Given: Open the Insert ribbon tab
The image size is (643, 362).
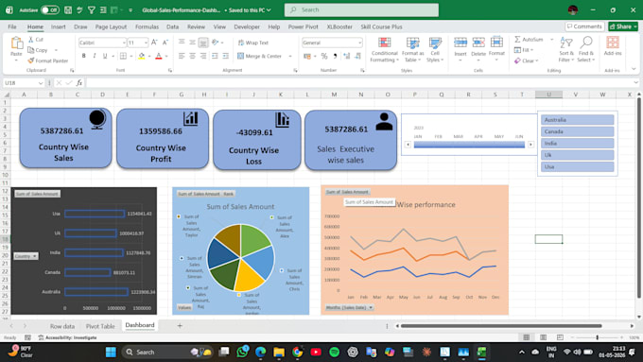Looking at the screenshot, I should click(59, 26).
